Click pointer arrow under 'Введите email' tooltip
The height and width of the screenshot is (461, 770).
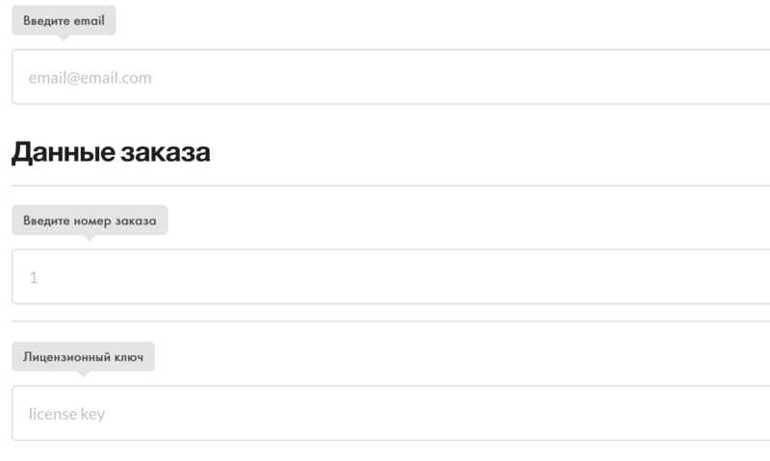(63, 38)
